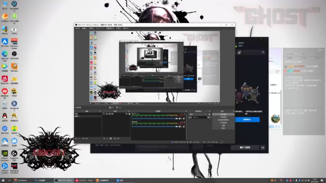Open settings gear of second audio channel
This screenshot has height=183, width=326.
[x=184, y=126]
